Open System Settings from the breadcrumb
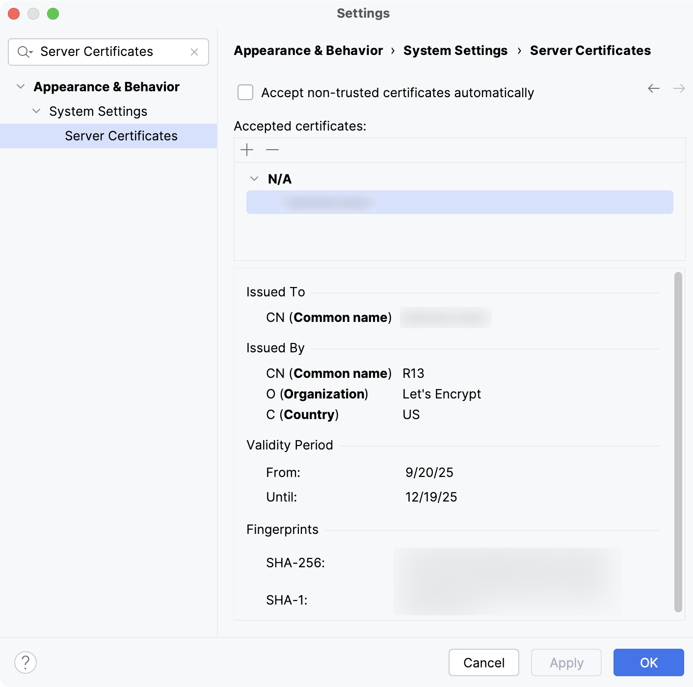Screen dimensions: 693x687 455,51
